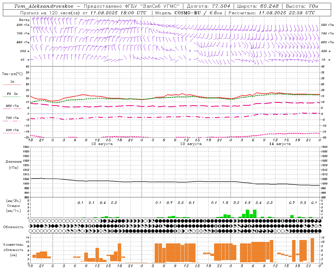Click the Облачность cloud cover label
335x268 pixels.
click(x=13, y=227)
